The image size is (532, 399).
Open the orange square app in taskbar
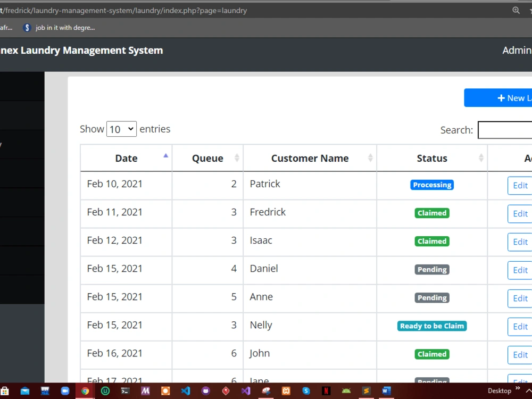(165, 391)
